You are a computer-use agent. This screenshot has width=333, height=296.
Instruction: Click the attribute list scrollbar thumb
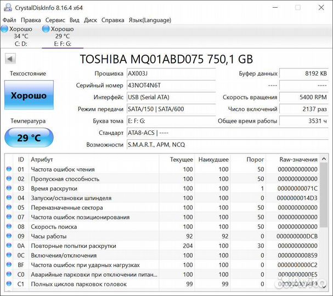(324, 195)
